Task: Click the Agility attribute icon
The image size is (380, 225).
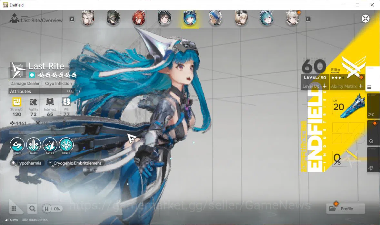Action: [33, 102]
